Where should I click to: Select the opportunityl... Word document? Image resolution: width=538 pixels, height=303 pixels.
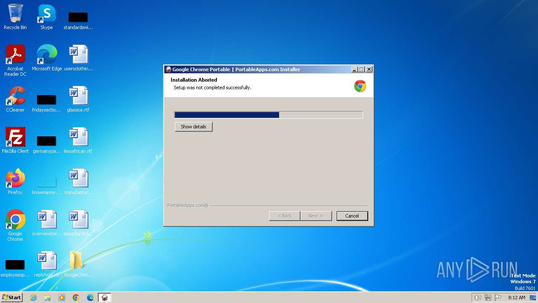point(78,223)
